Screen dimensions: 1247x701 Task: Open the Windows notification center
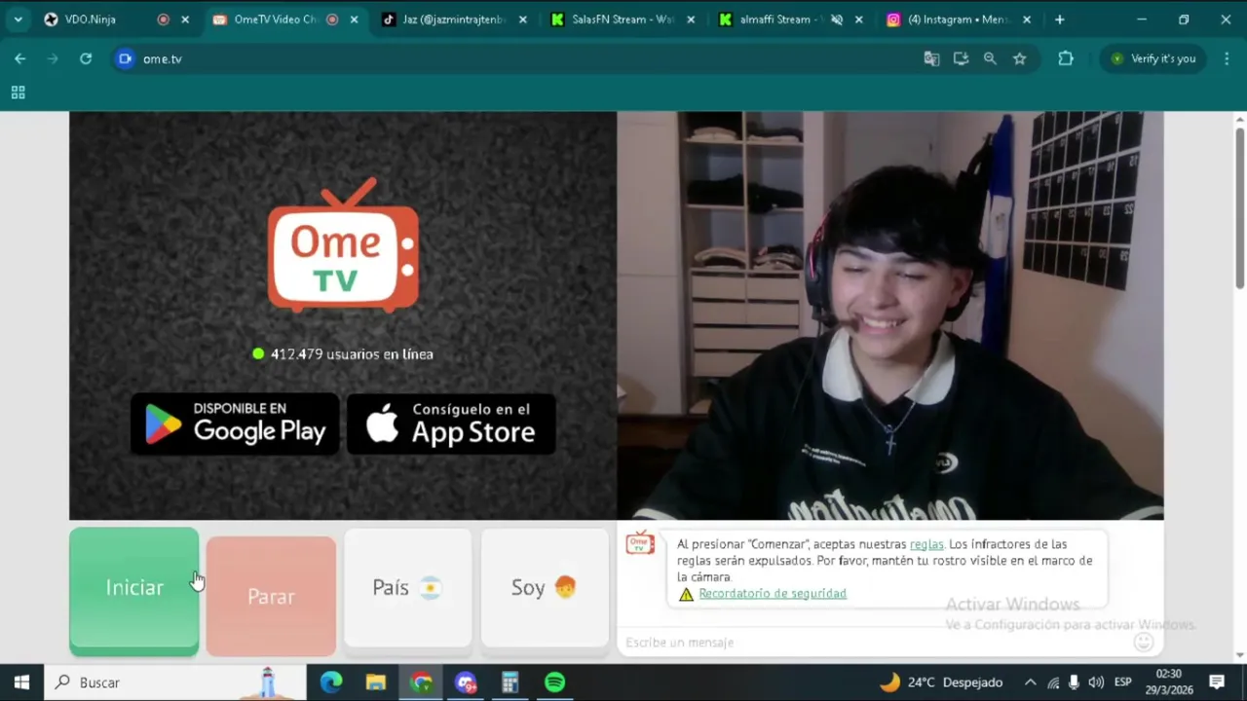pyautogui.click(x=1217, y=683)
